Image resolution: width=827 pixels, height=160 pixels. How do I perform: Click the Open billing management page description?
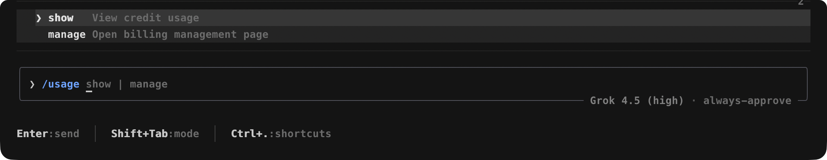(180, 34)
